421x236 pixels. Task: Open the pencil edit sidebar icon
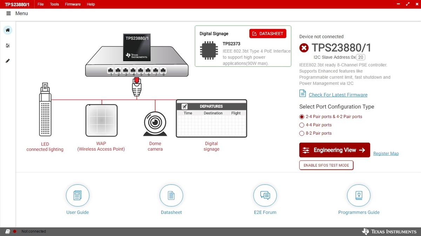pyautogui.click(x=8, y=61)
